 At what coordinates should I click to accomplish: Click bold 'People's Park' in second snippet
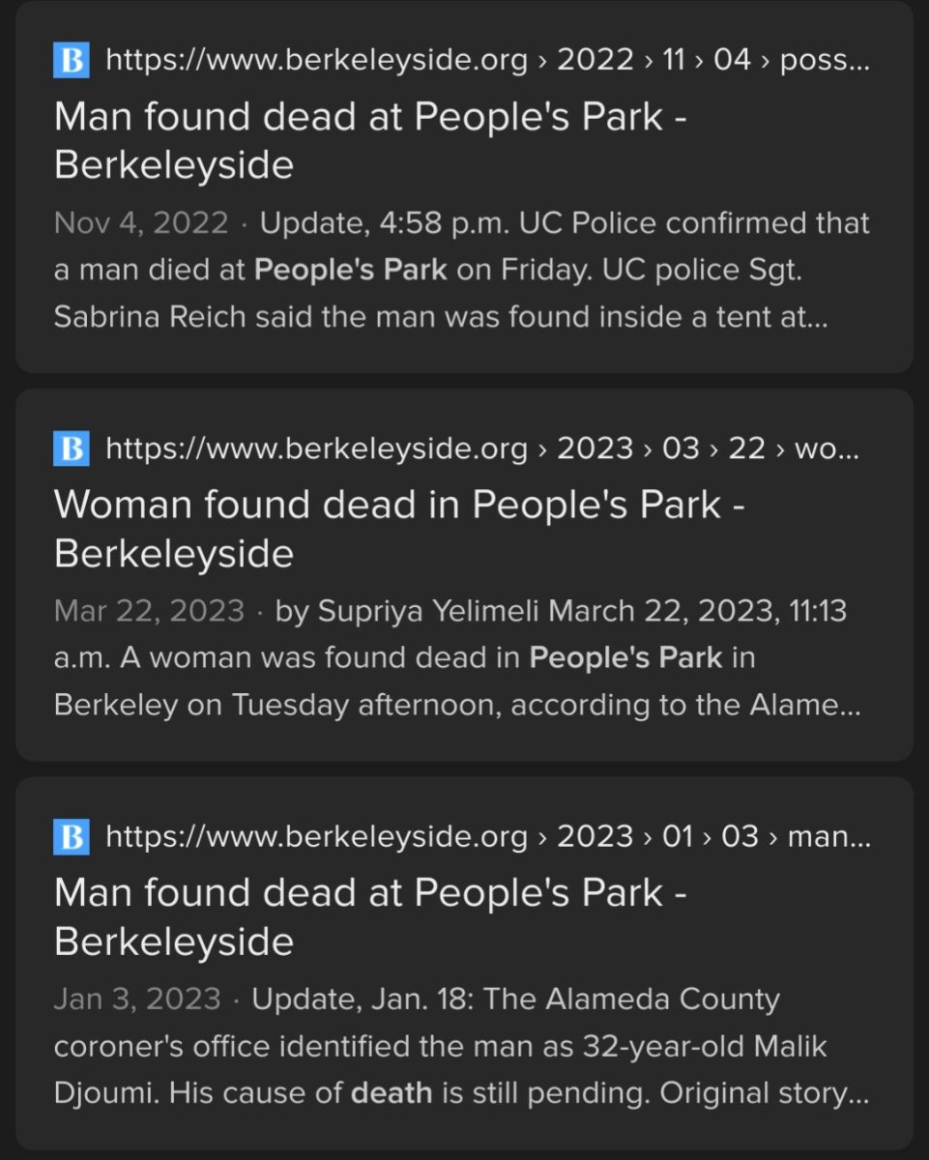point(625,658)
